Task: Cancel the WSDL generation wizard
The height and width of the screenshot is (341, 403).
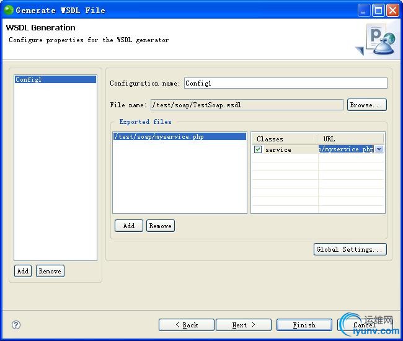Action: 365,325
